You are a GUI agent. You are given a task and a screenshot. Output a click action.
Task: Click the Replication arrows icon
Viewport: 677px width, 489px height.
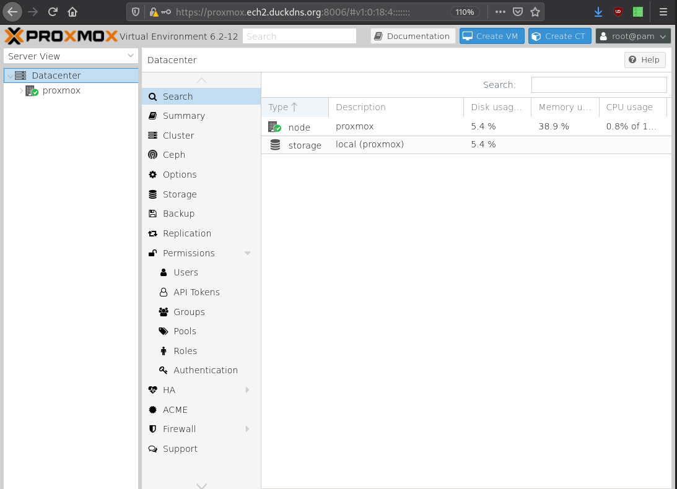152,233
